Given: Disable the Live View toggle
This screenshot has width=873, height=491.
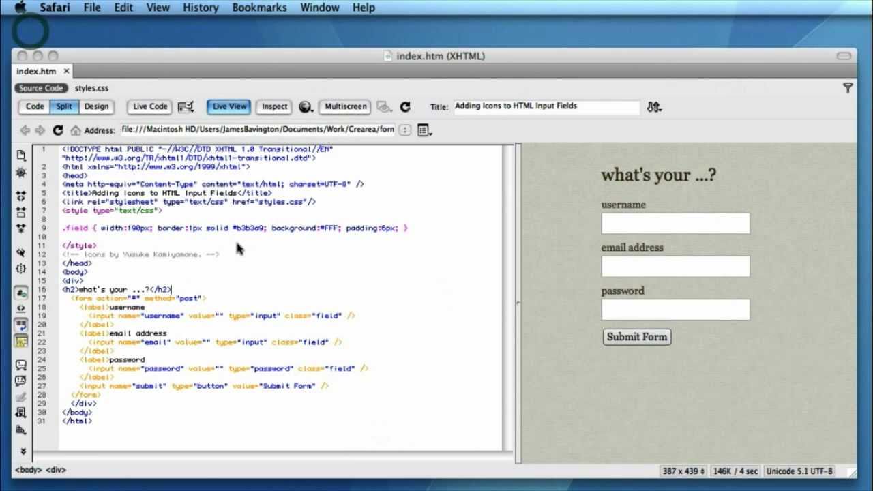Looking at the screenshot, I should point(228,106).
